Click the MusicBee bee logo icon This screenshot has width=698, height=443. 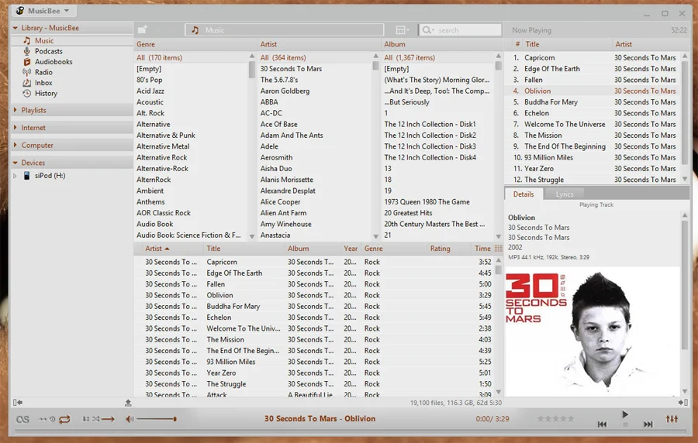click(20, 10)
